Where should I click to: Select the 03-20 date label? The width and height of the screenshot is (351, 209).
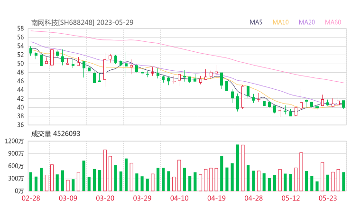(x=105, y=198)
